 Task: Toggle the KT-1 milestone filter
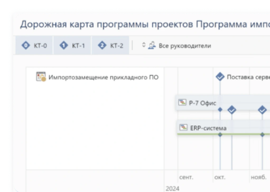tap(72, 46)
